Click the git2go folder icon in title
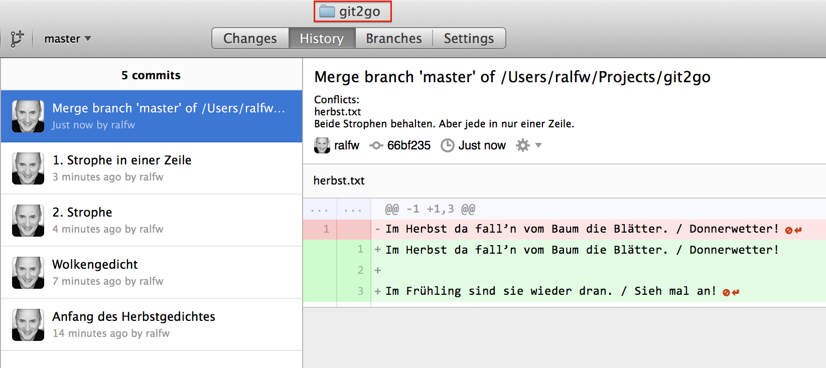This screenshot has width=826, height=368. tap(327, 11)
